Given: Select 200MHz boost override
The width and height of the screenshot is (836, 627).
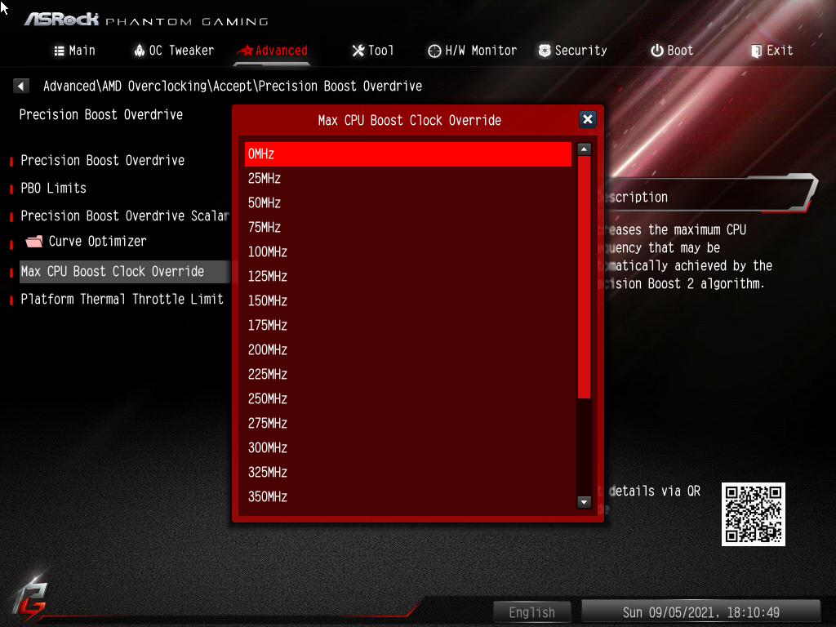Looking at the screenshot, I should tap(408, 350).
